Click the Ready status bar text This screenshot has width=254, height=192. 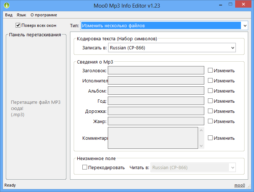[10, 185]
